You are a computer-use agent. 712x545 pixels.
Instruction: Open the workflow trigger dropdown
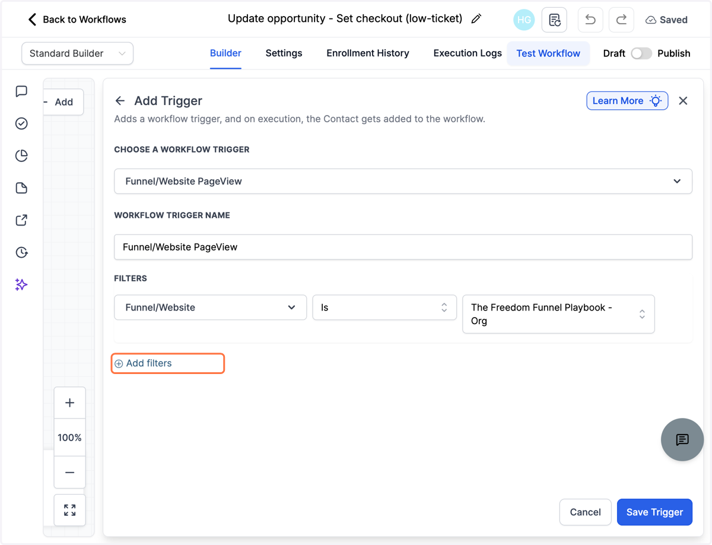403,181
